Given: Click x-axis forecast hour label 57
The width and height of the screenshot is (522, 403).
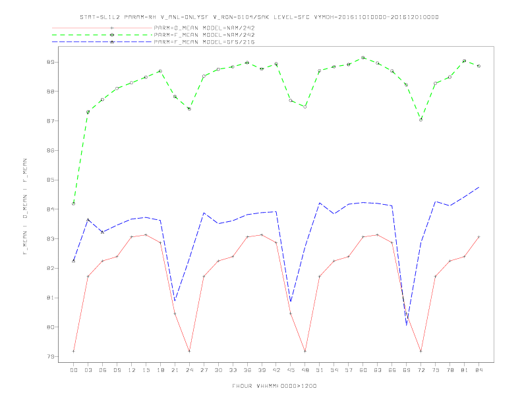Looking at the screenshot, I should [349, 370].
